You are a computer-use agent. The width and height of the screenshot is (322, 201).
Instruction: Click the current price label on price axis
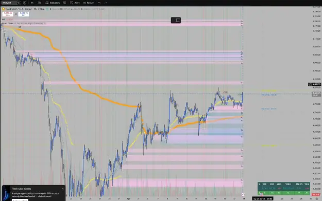[x=316, y=94]
